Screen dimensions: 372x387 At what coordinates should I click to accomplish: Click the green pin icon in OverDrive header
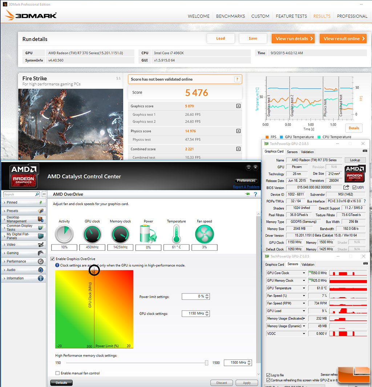(x=247, y=194)
